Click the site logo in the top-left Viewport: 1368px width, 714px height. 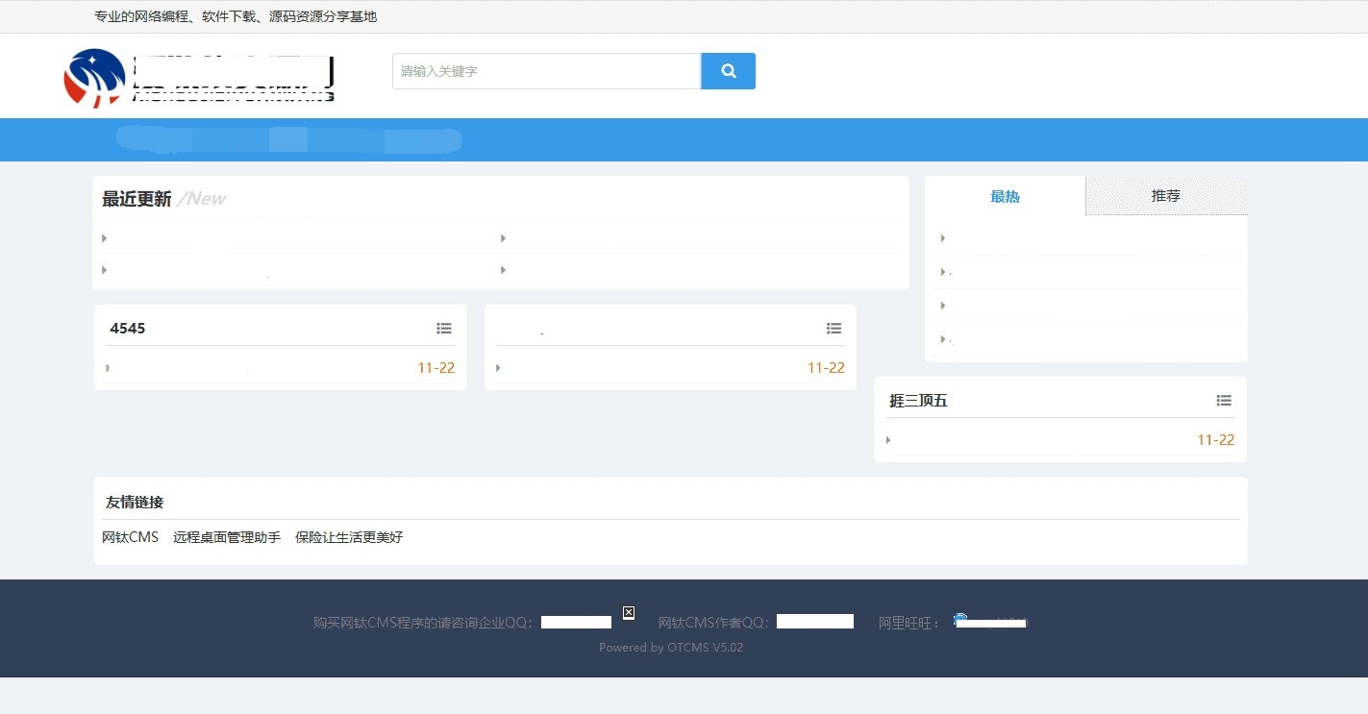(x=94, y=77)
